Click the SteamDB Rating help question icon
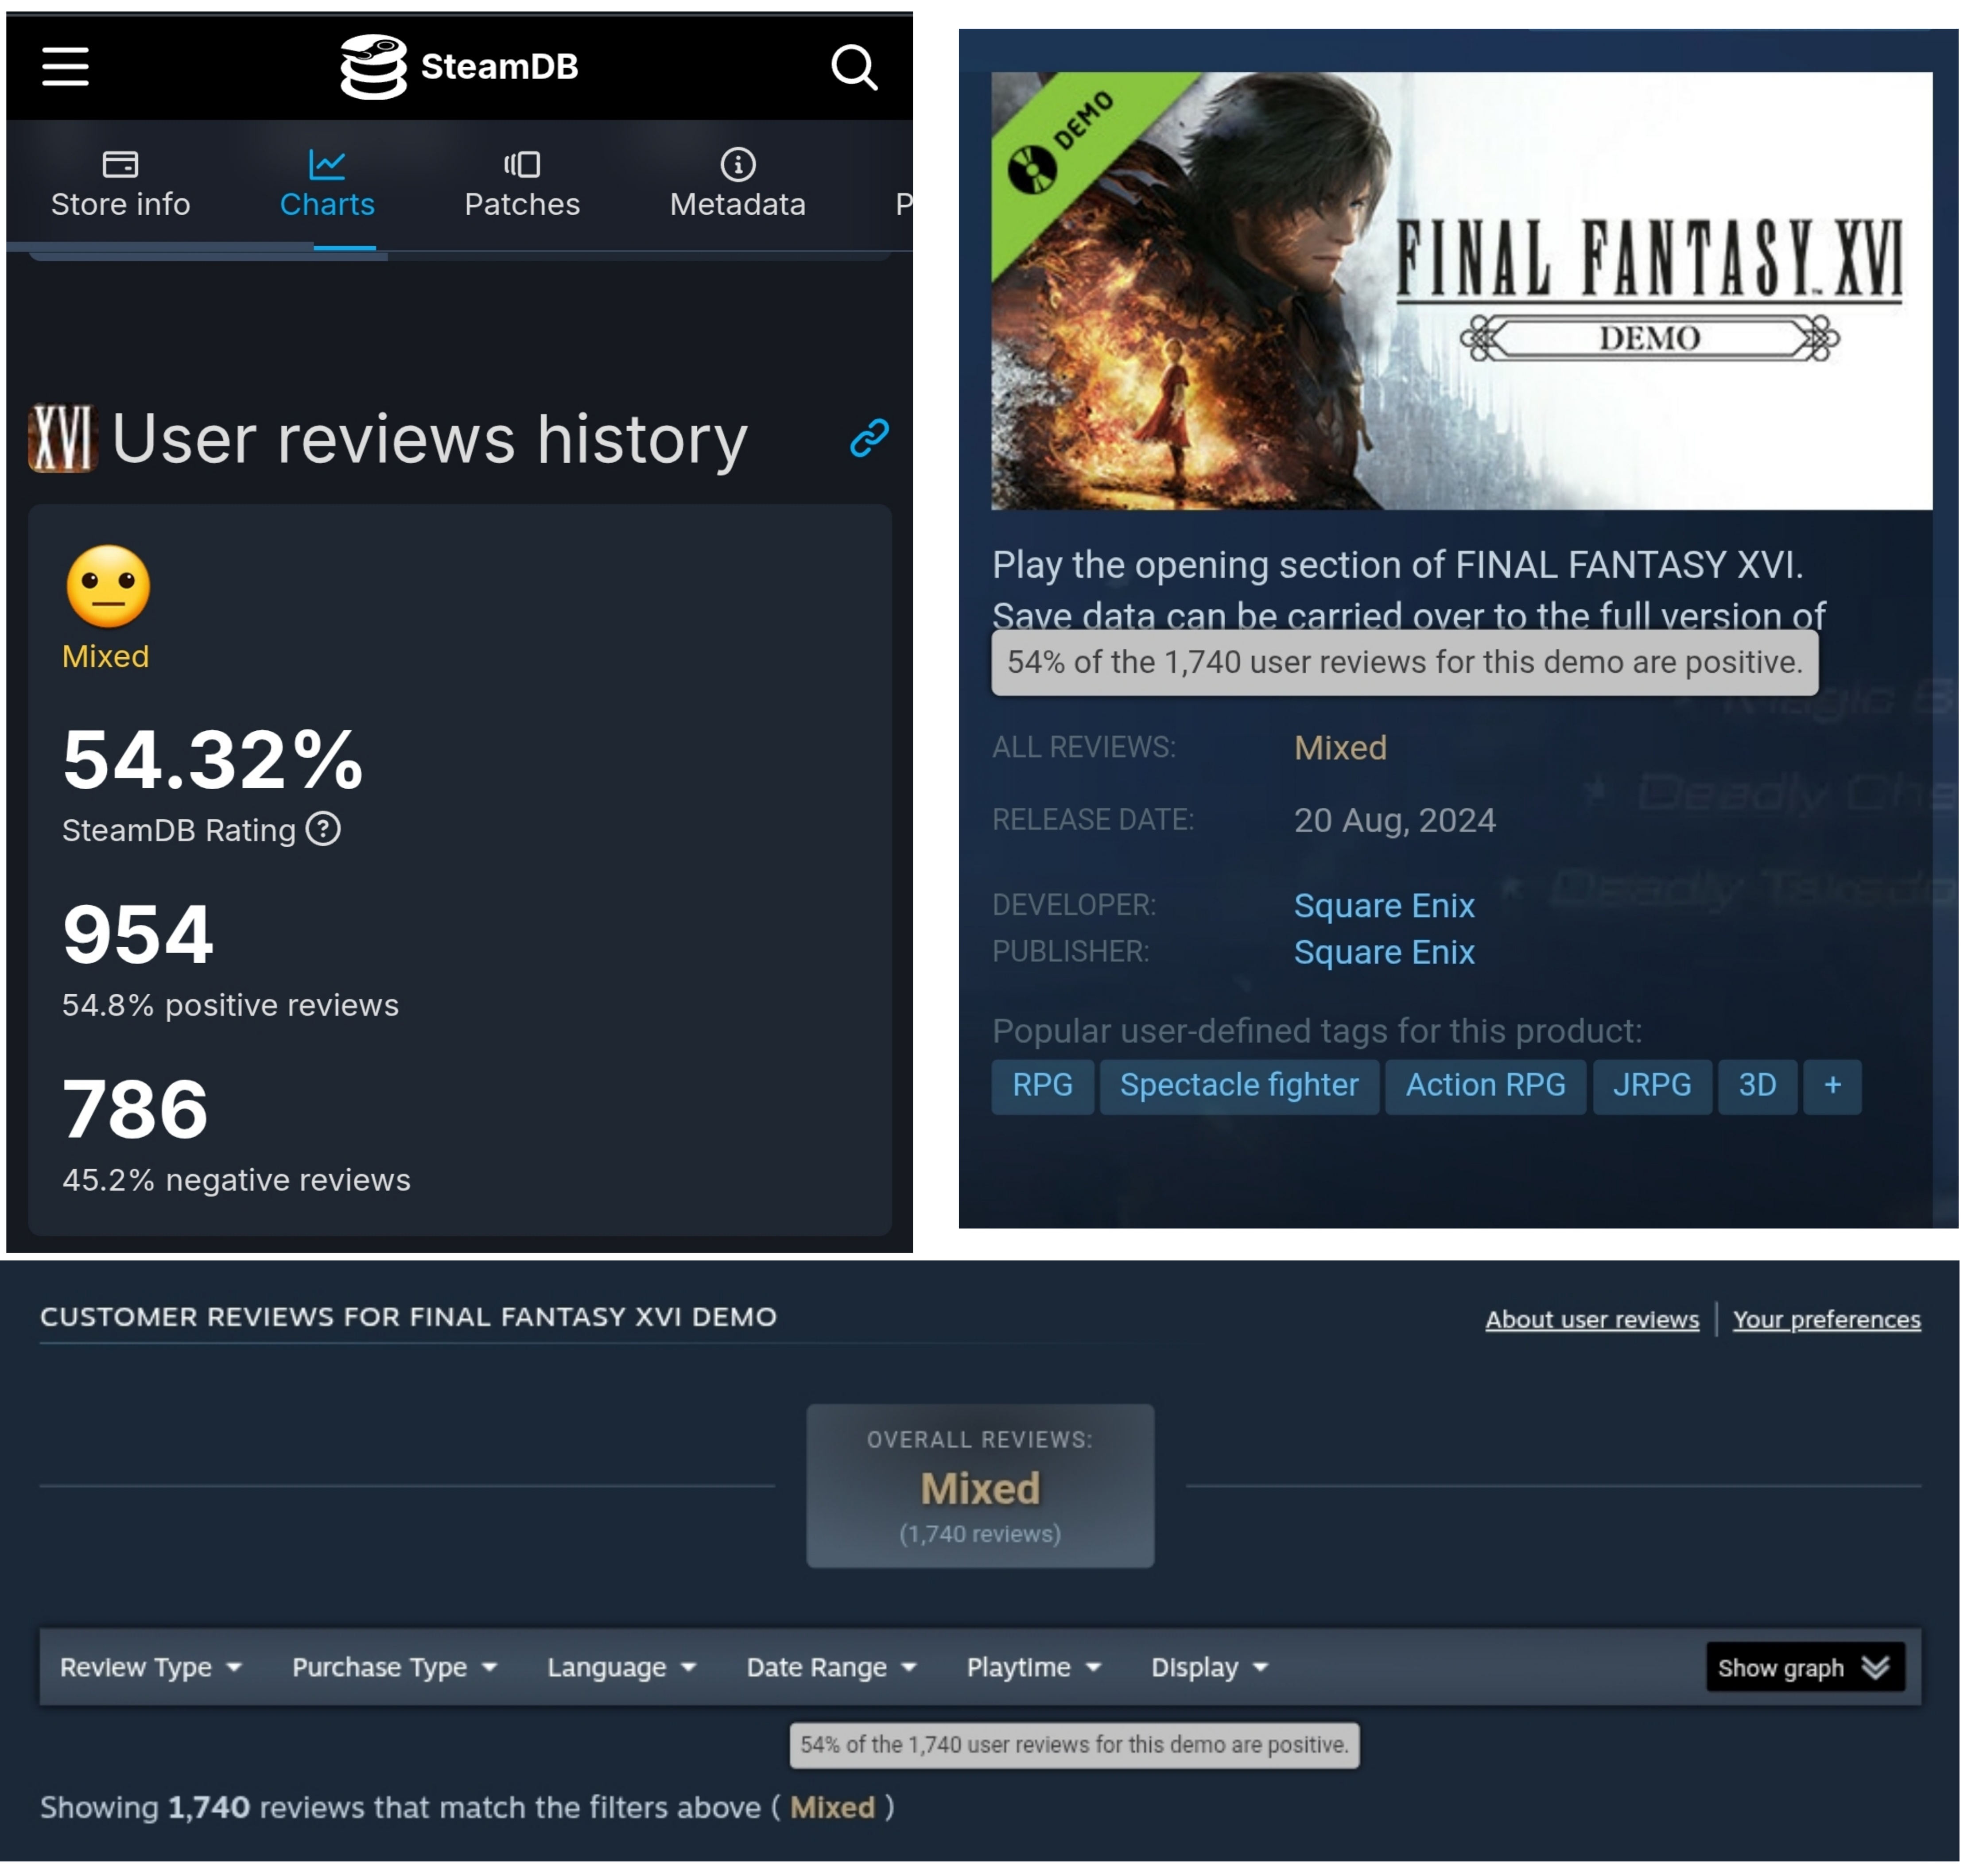The width and height of the screenshot is (1987, 1876). [323, 829]
